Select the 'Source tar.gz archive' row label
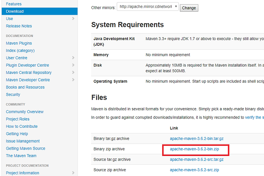The width and height of the screenshot is (264, 176). 112,159
